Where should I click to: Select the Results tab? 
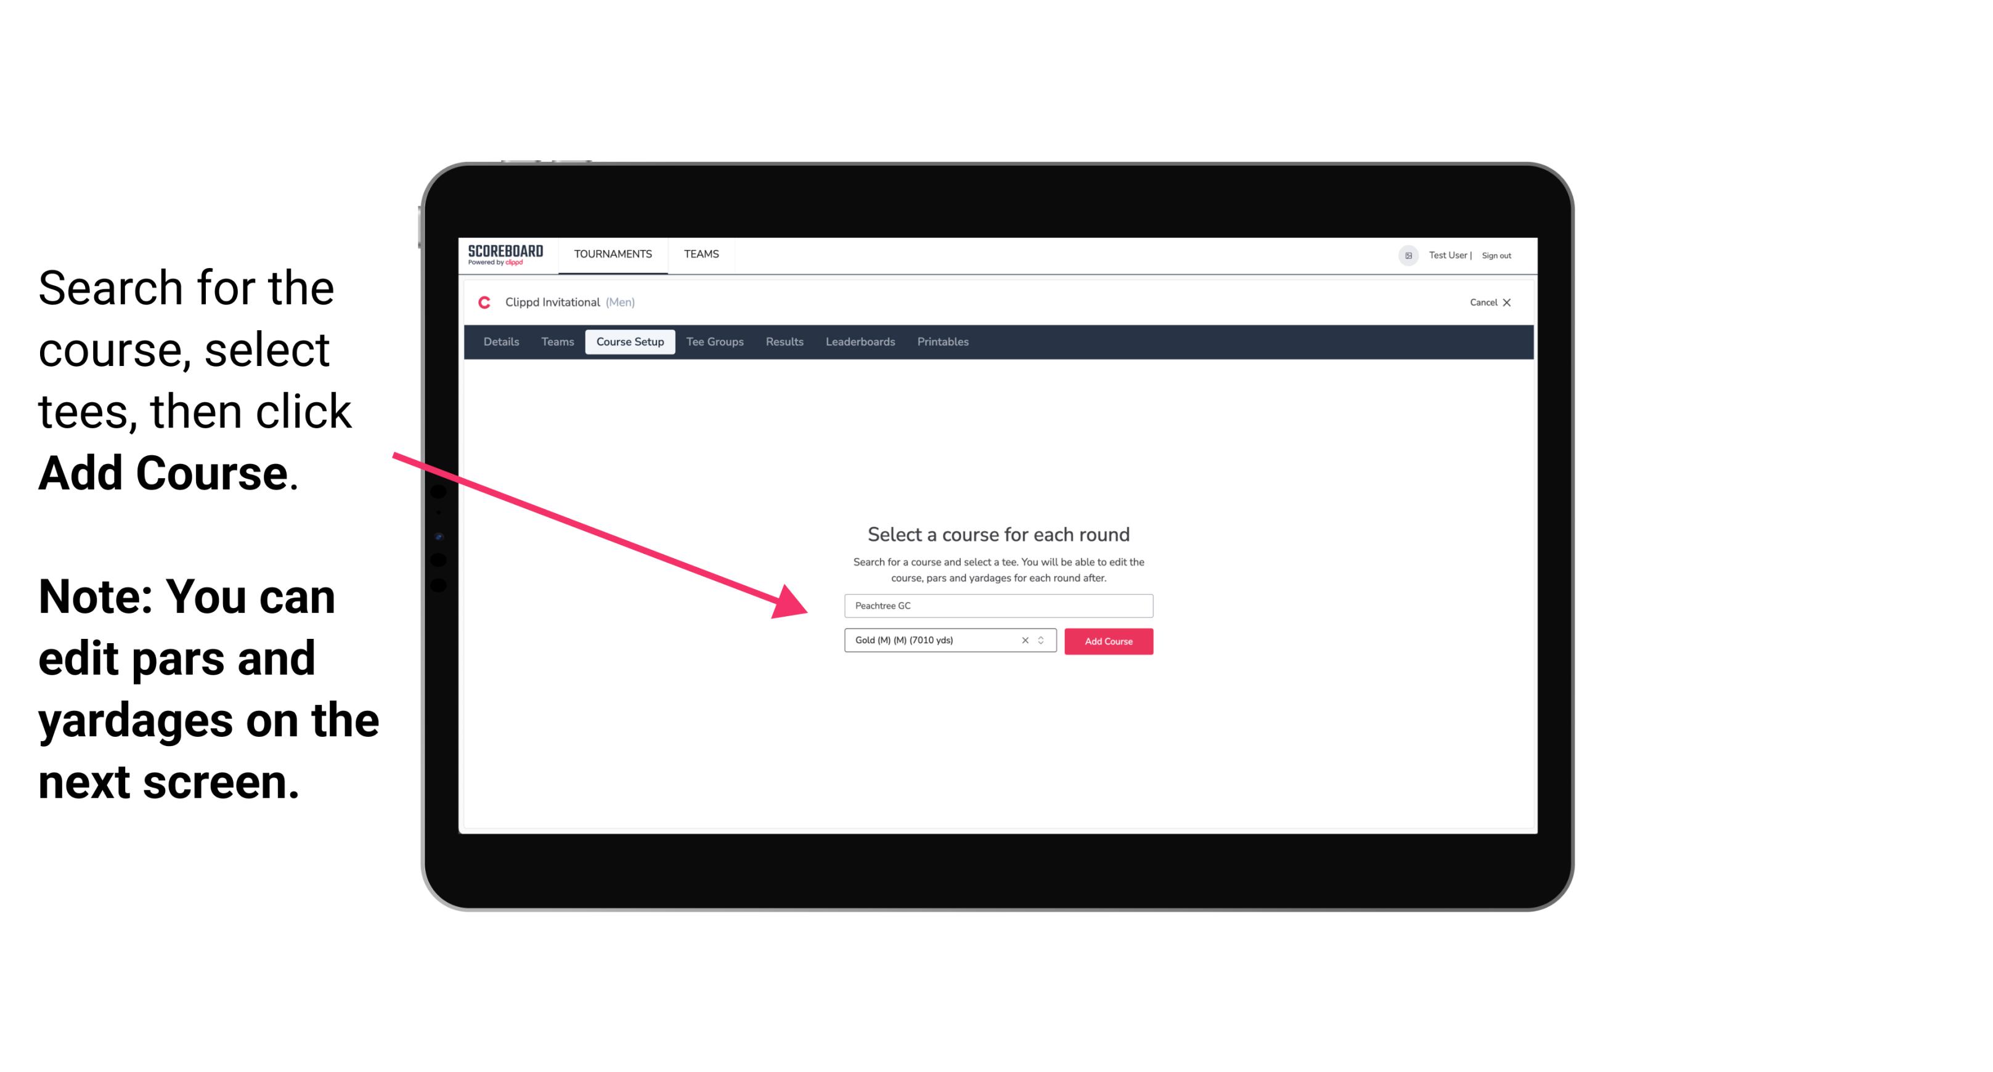click(x=783, y=342)
